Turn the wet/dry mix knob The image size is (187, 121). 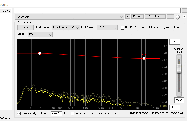[x=178, y=17]
